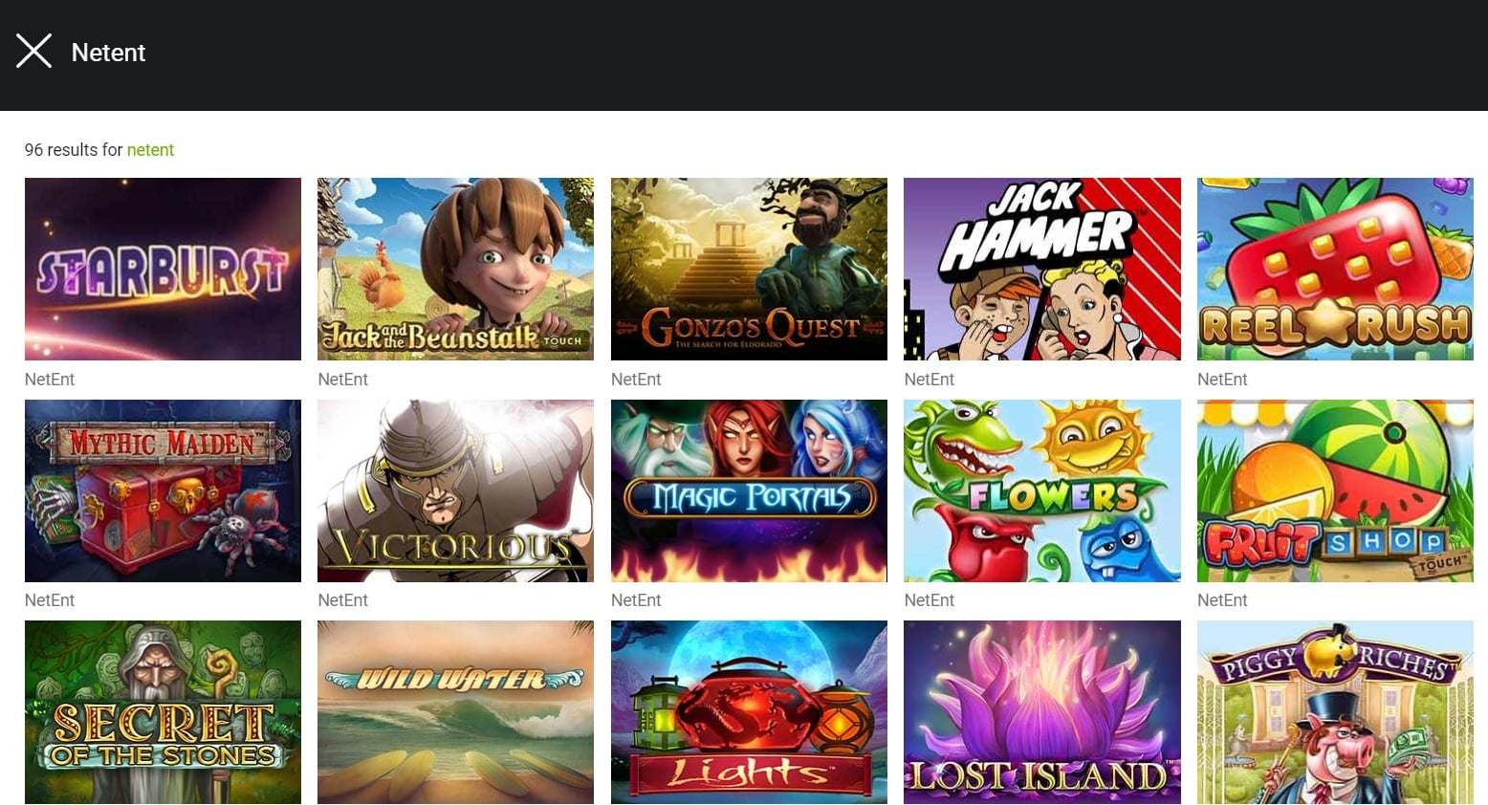Select the Flowers game tile
1488x805 pixels.
point(1042,490)
